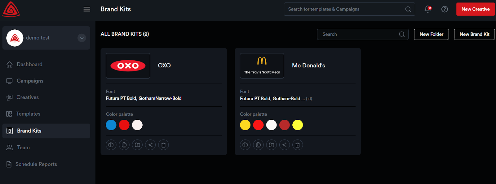Duplicate the OXO brand kit
The width and height of the screenshot is (496, 184).
124,145
